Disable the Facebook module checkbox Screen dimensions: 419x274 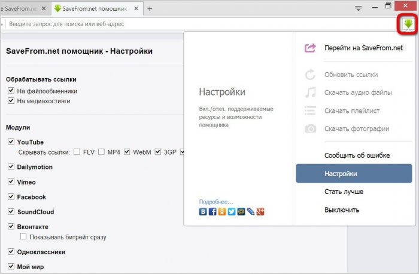[x=11, y=197]
